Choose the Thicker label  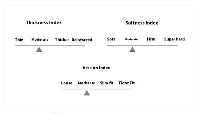click(x=62, y=40)
